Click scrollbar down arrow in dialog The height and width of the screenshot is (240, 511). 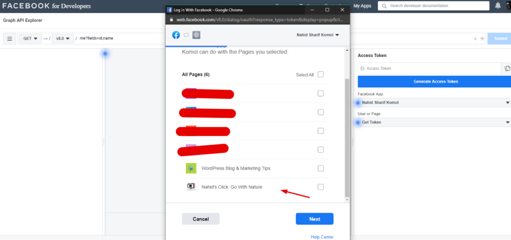pyautogui.click(x=347, y=199)
